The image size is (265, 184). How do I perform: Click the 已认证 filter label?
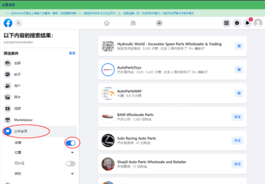20,163
